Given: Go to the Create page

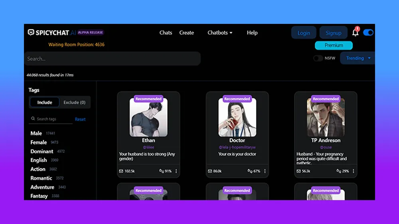Looking at the screenshot, I should point(186,33).
